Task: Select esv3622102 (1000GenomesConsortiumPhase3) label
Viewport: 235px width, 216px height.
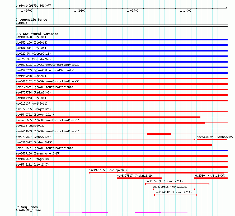Action: click(48, 81)
